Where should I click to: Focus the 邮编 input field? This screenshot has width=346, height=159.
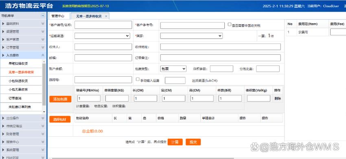click(103, 58)
